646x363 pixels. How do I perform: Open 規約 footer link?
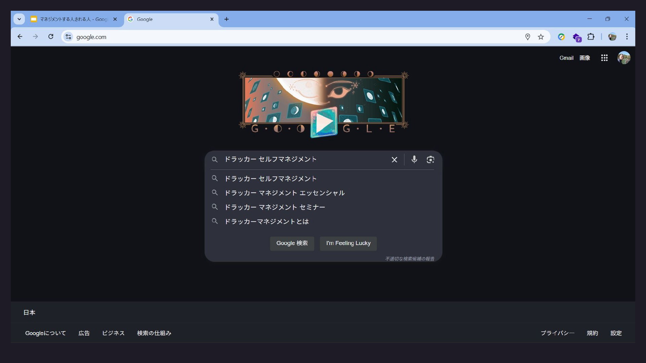593,333
